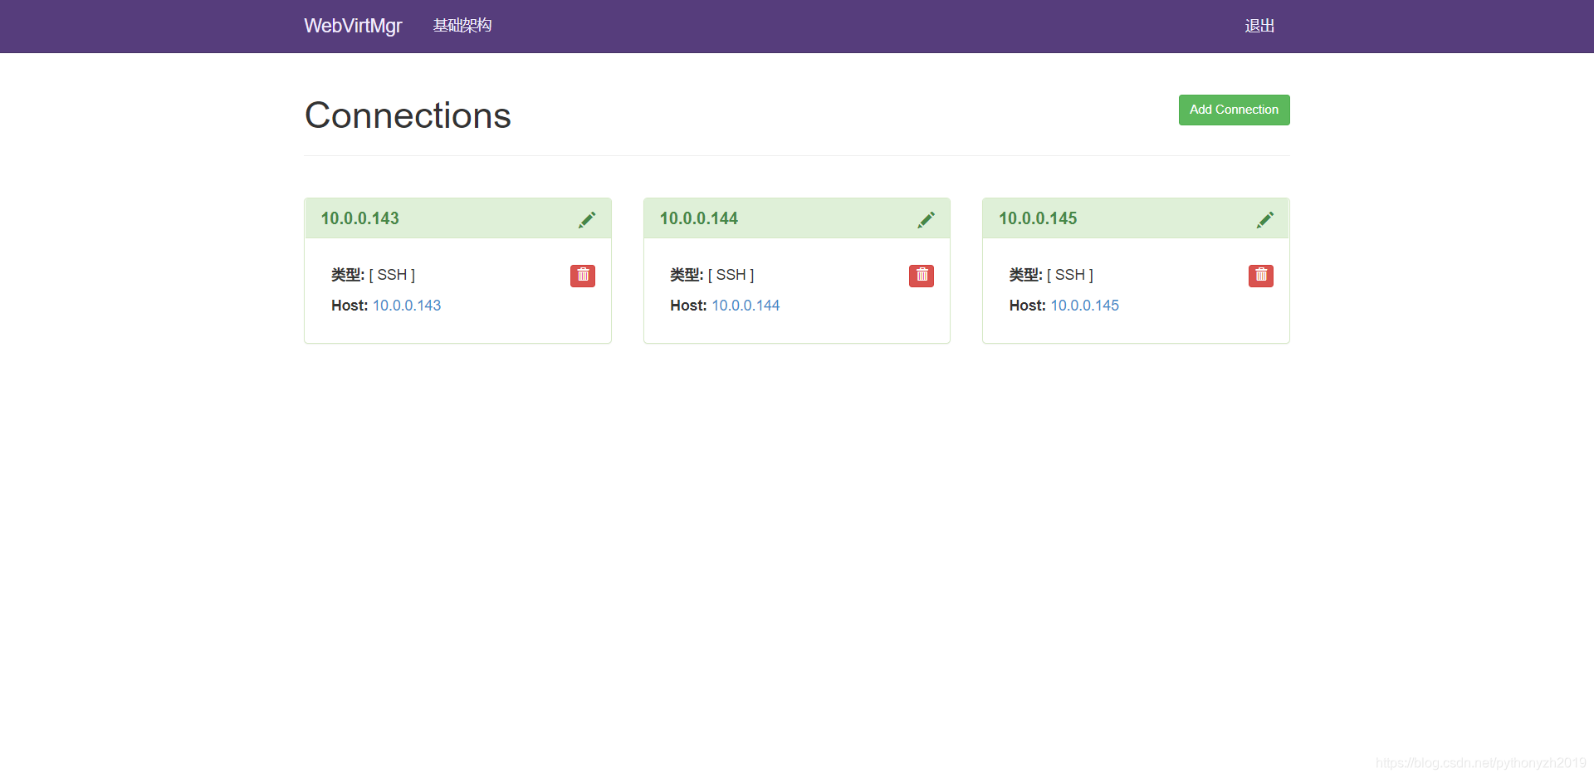Screen dimensions: 1594x778
Task: Click the Add Connection button
Action: [x=1234, y=110]
